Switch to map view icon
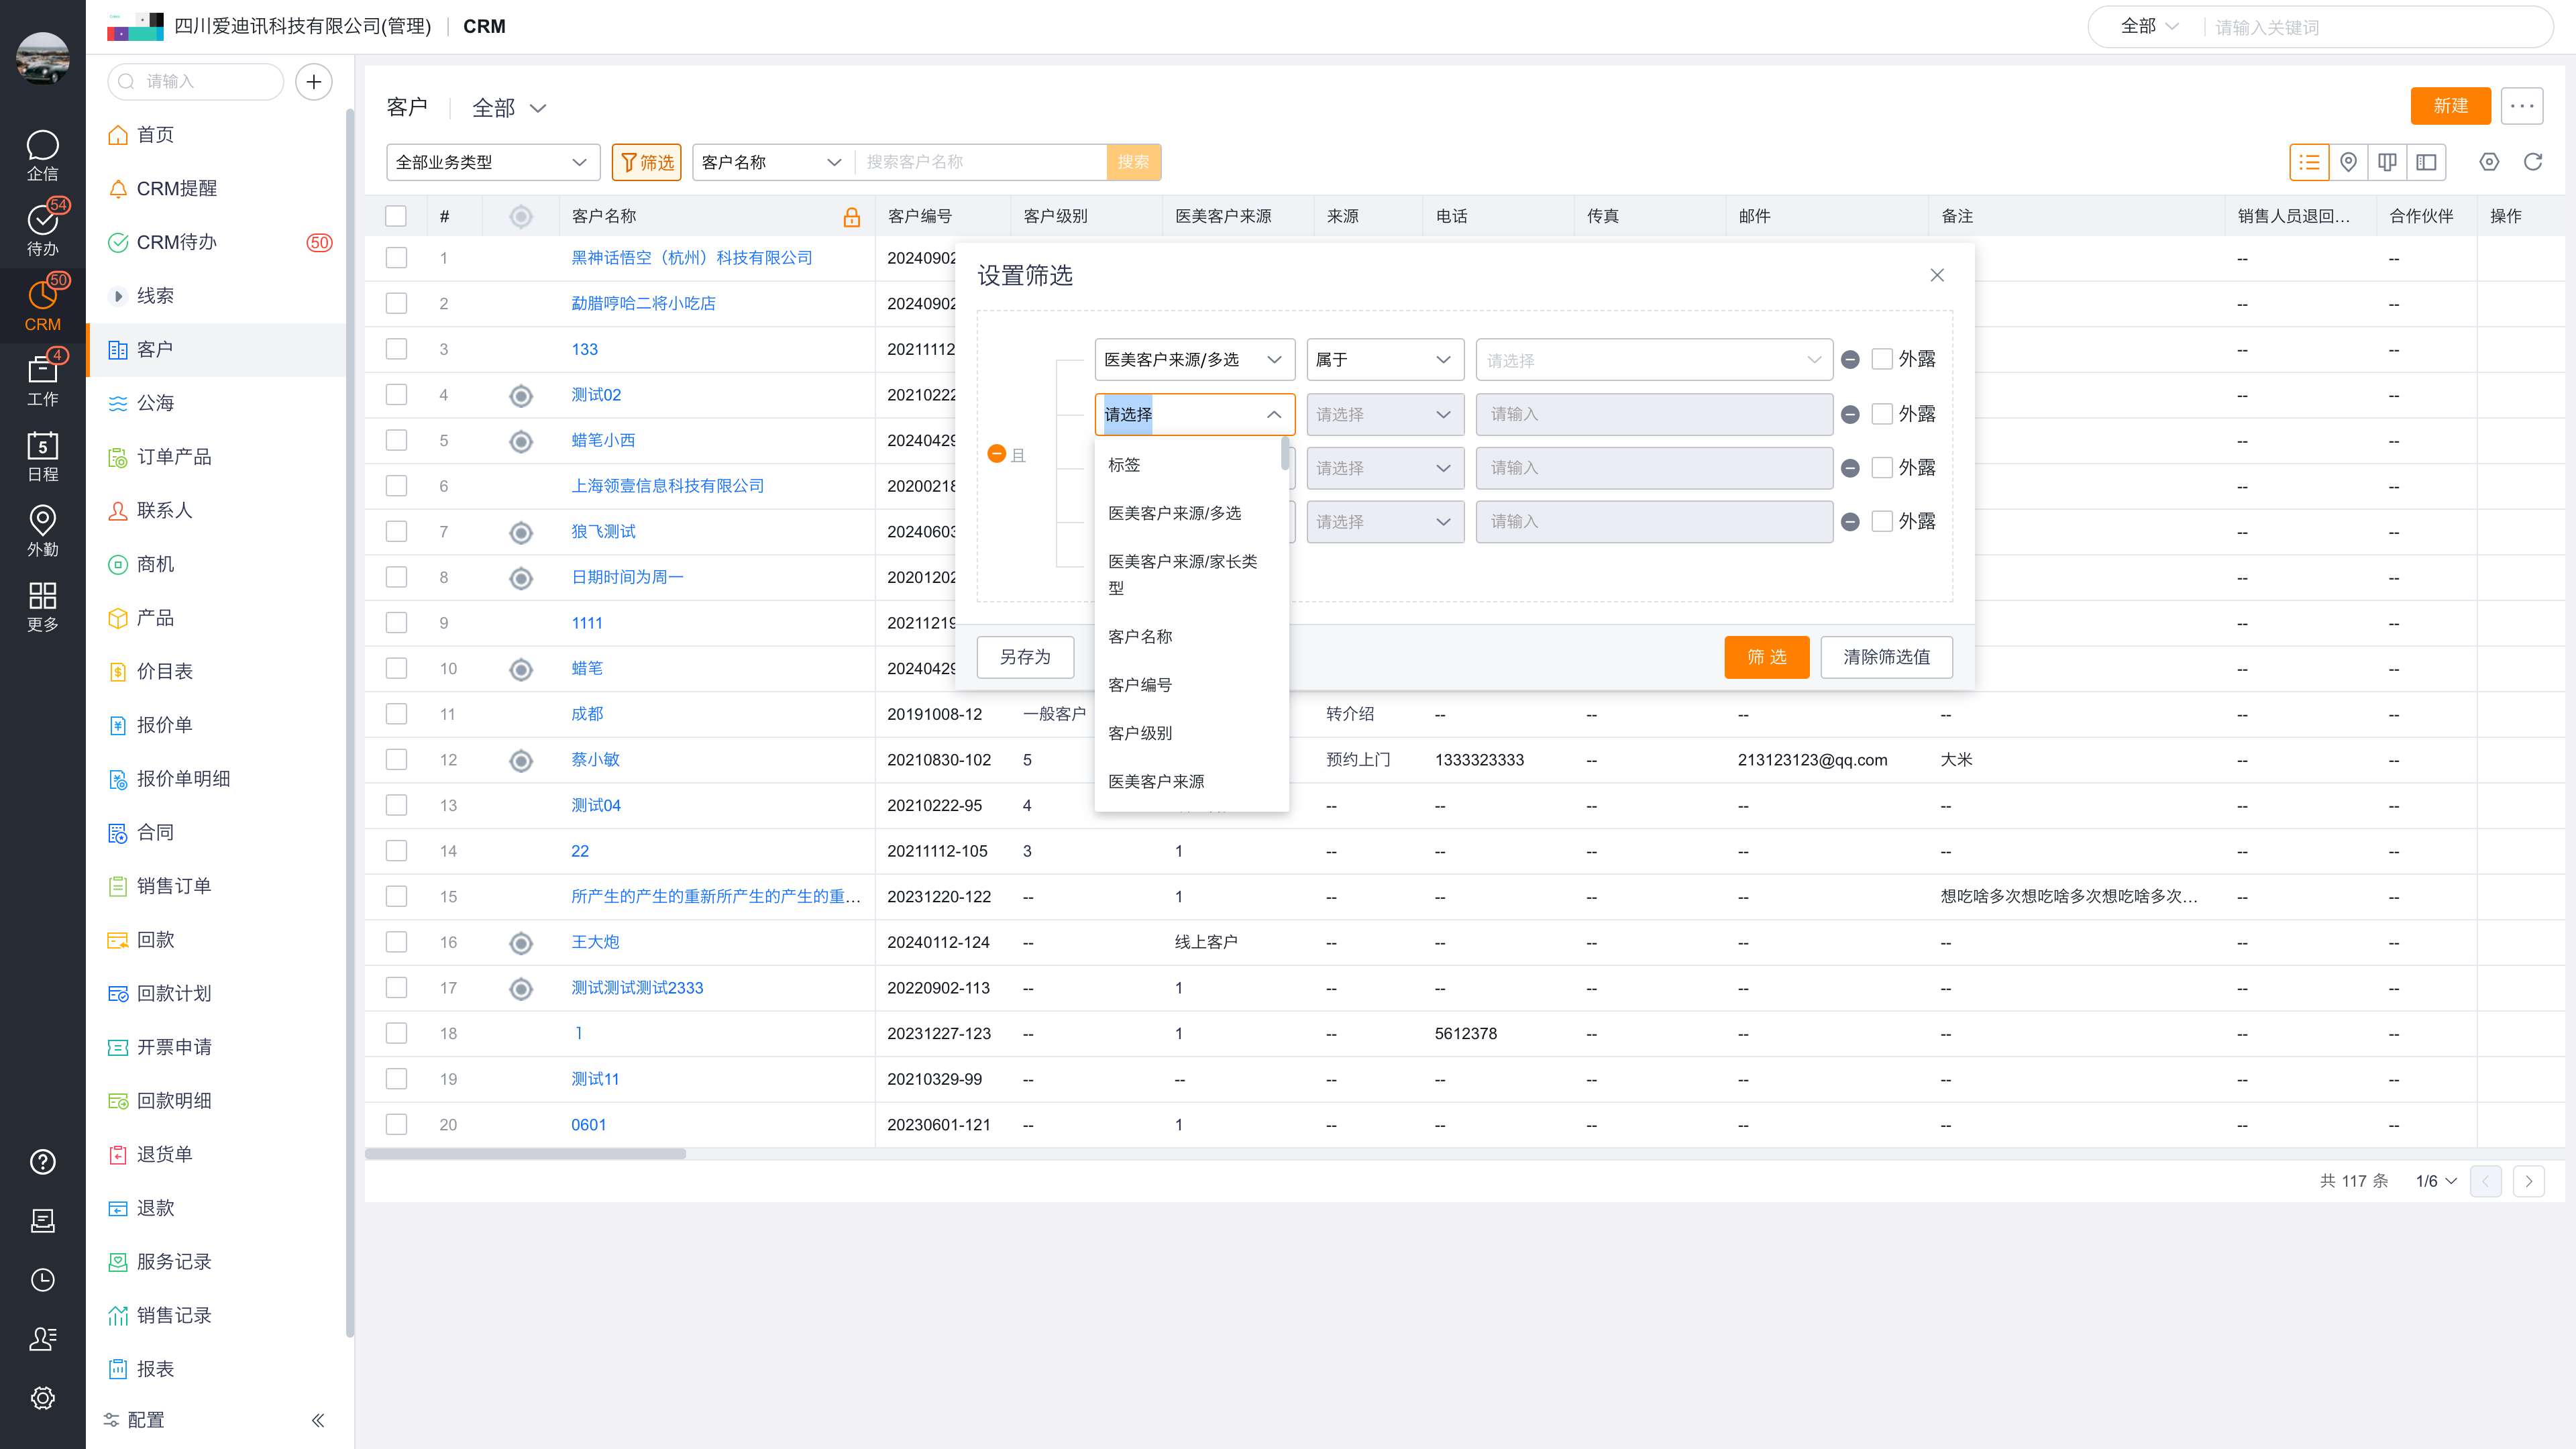This screenshot has height=1449, width=2576. tap(2348, 162)
